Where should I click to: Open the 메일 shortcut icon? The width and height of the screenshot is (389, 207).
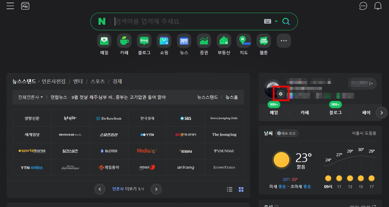(104, 41)
